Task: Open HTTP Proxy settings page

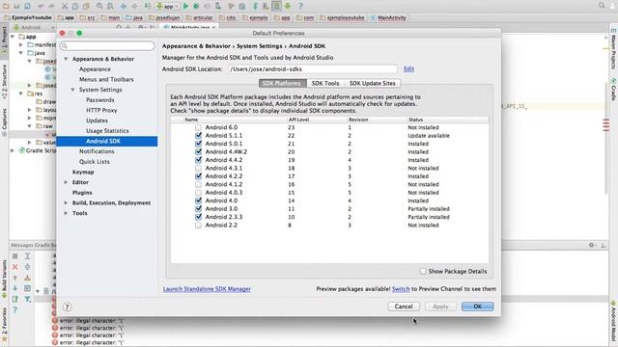Action: (101, 110)
